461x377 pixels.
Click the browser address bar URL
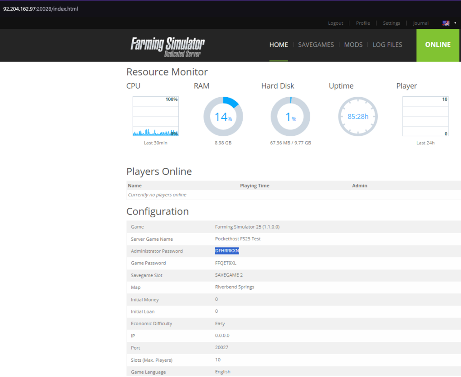coord(41,9)
